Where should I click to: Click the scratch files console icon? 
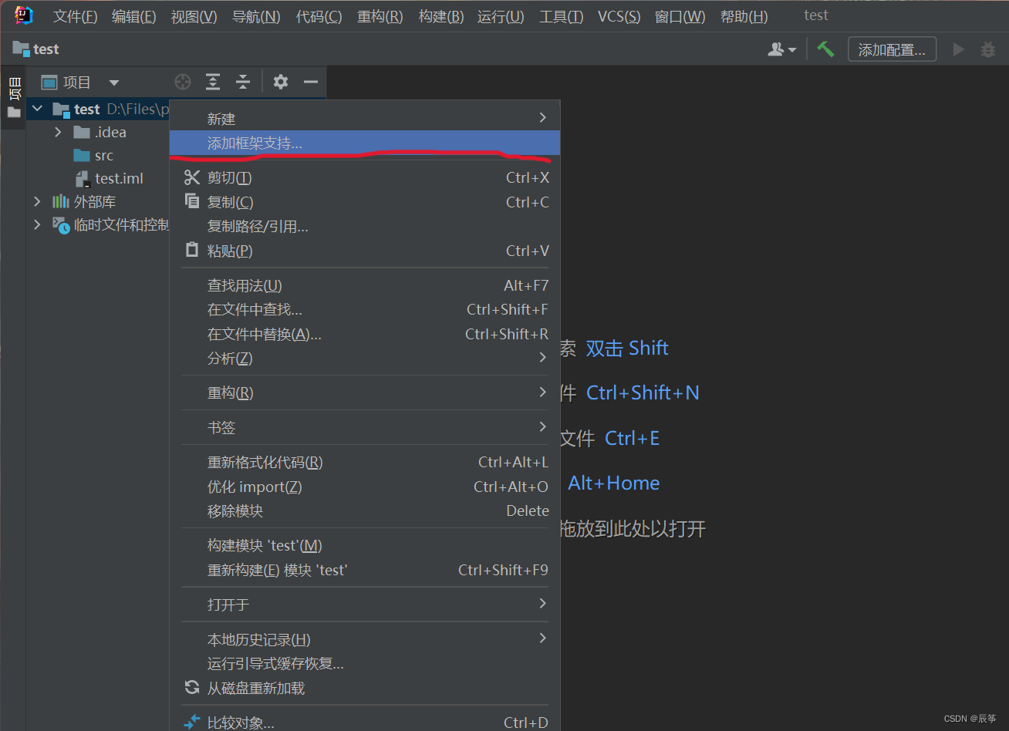(x=61, y=225)
